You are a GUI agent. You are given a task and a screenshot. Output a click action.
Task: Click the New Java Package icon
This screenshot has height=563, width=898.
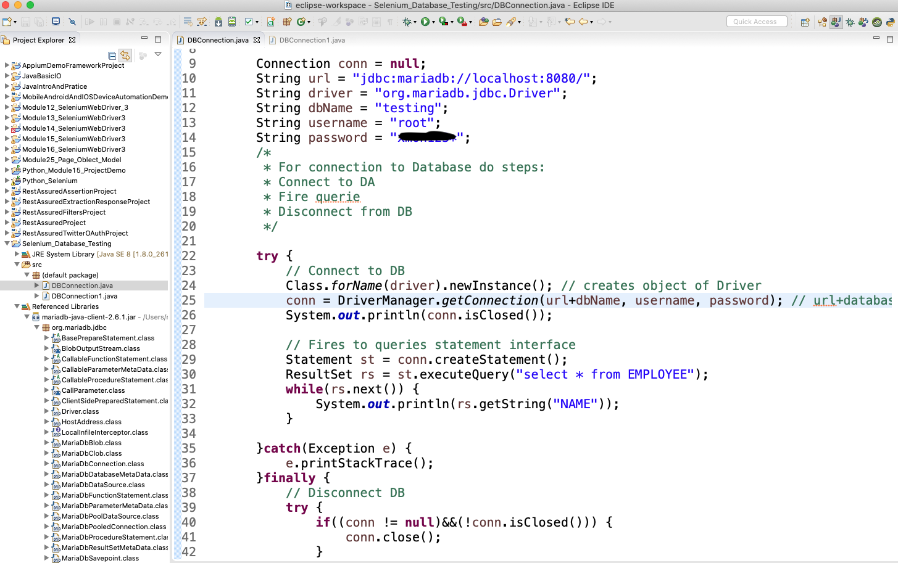287,22
